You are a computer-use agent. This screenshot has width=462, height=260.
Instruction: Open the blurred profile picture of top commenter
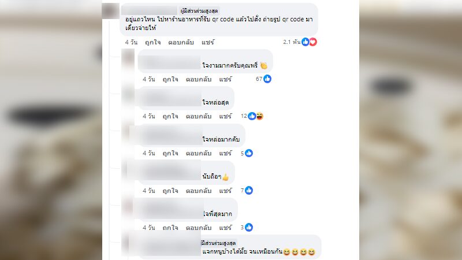[x=110, y=11]
